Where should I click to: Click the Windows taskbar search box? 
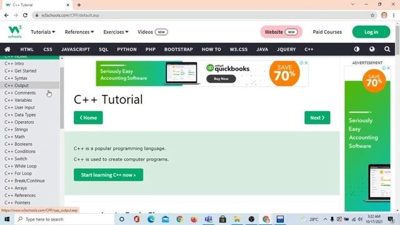tap(65, 219)
